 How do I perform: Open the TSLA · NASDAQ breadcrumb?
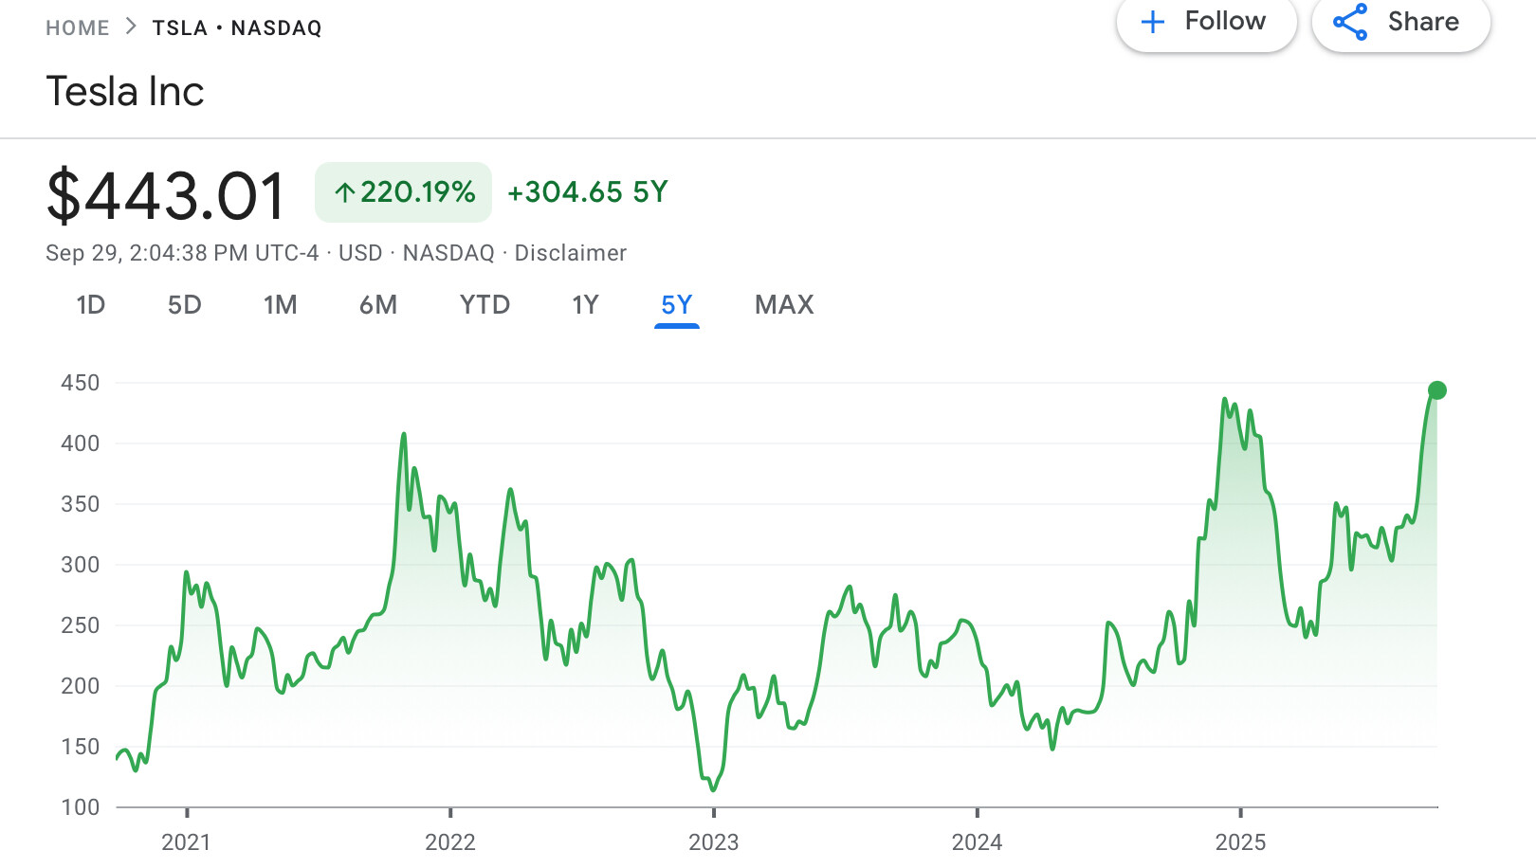pyautogui.click(x=237, y=27)
